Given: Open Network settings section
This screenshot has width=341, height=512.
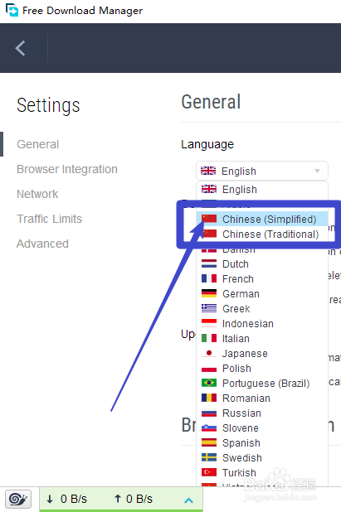Looking at the screenshot, I should tap(37, 194).
